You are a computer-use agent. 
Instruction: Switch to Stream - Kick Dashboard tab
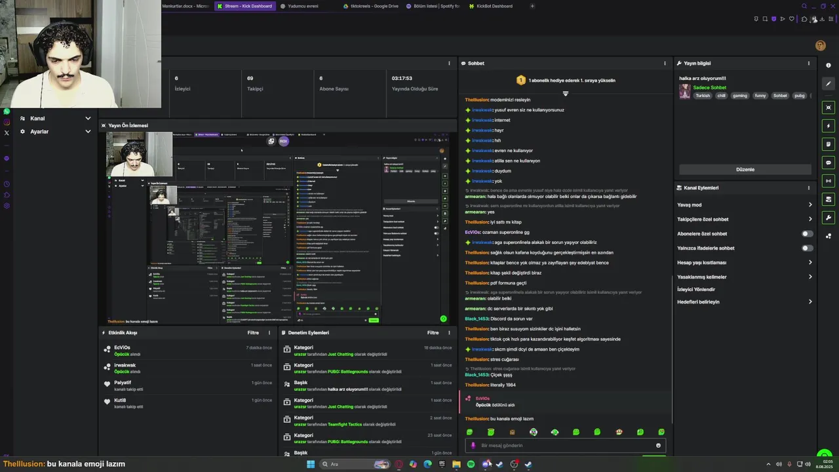coord(244,6)
